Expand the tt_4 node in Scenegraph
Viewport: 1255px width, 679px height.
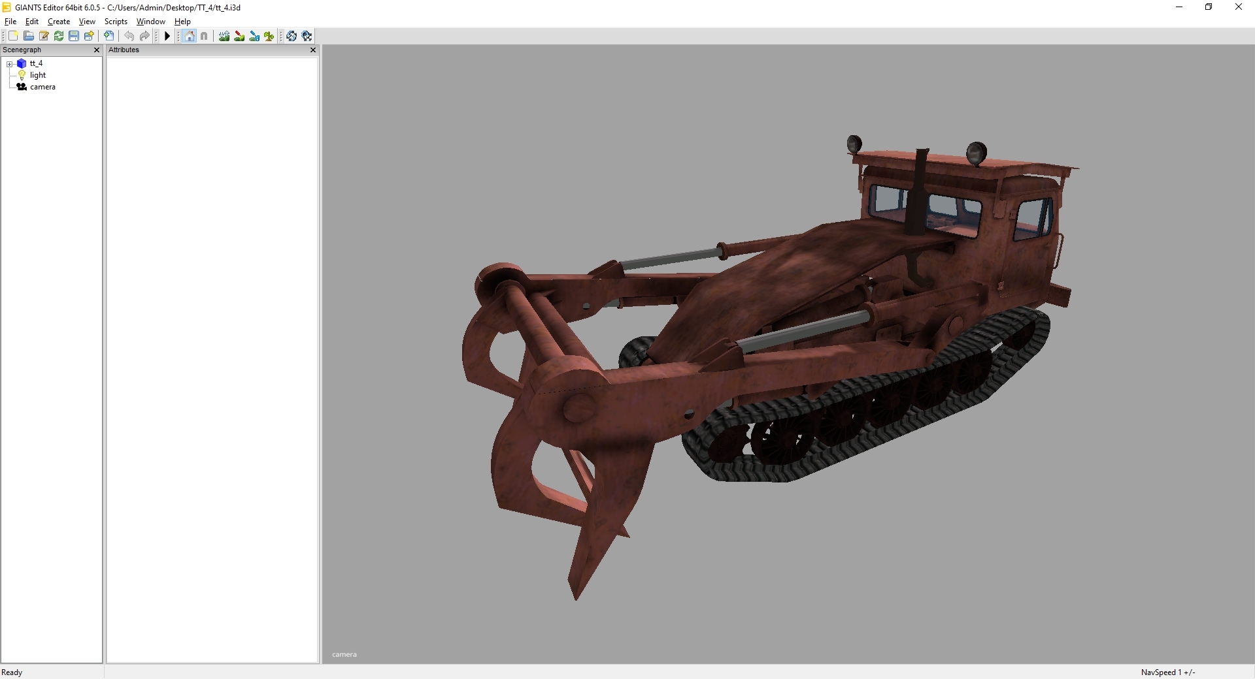[9, 64]
